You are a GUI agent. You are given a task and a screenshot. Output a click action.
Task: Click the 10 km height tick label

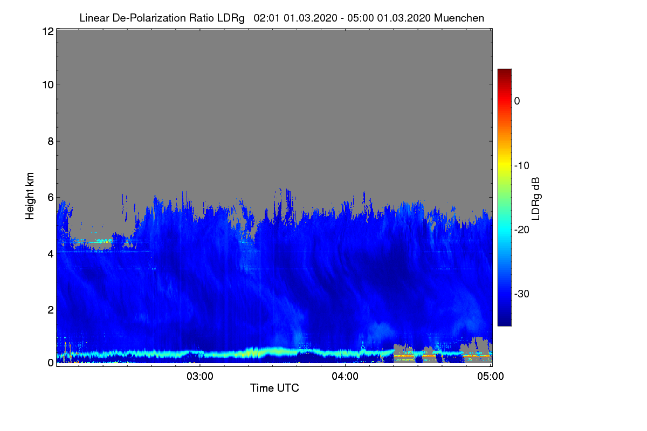[47, 85]
